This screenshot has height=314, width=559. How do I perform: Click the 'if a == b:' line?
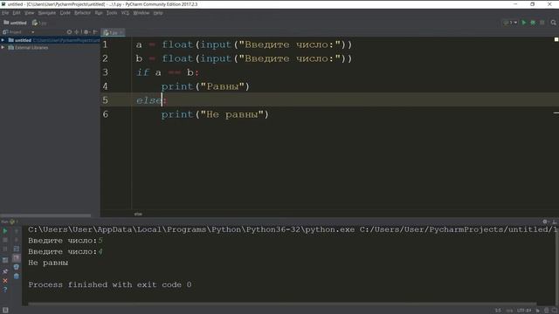tap(167, 72)
